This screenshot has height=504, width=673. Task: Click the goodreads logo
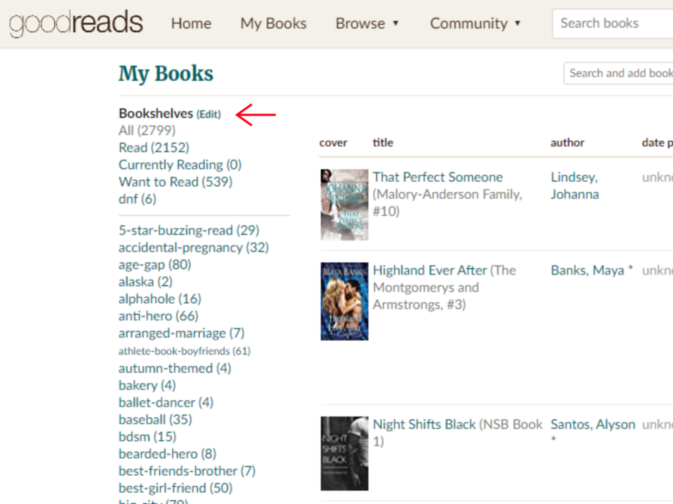76,24
